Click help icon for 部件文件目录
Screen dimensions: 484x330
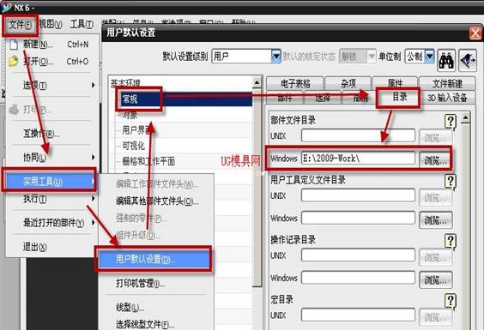451,122
